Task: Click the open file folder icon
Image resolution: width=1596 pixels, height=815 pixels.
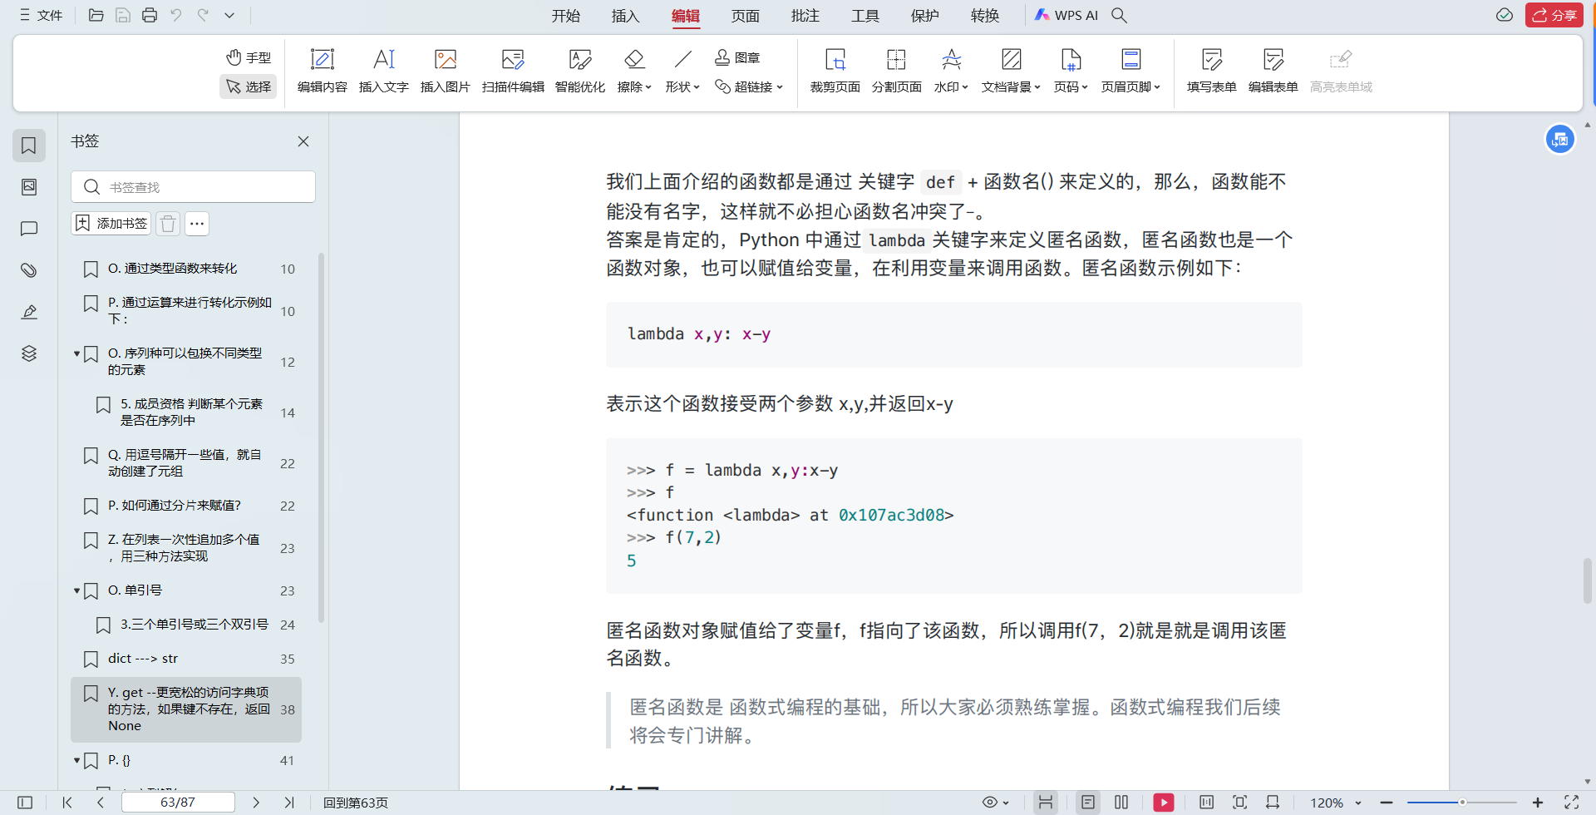Action: (x=96, y=15)
